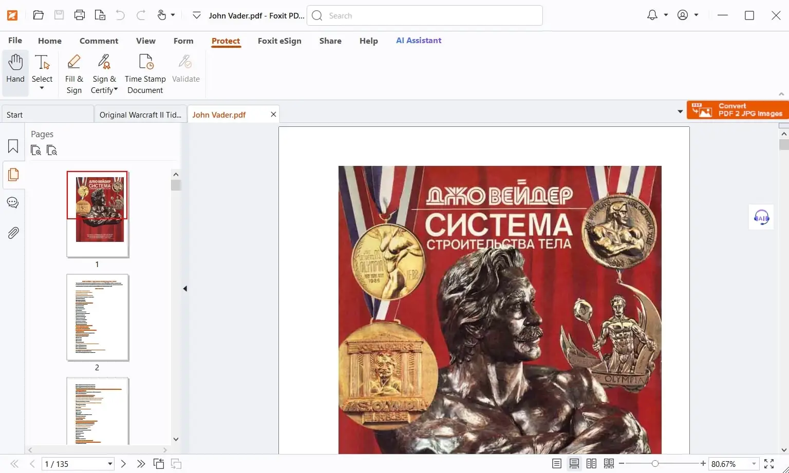
Task: Open the Help ribbon tab
Action: (x=369, y=41)
